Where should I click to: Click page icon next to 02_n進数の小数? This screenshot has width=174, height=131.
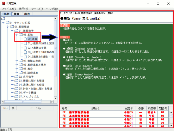pyautogui.click(x=25, y=48)
